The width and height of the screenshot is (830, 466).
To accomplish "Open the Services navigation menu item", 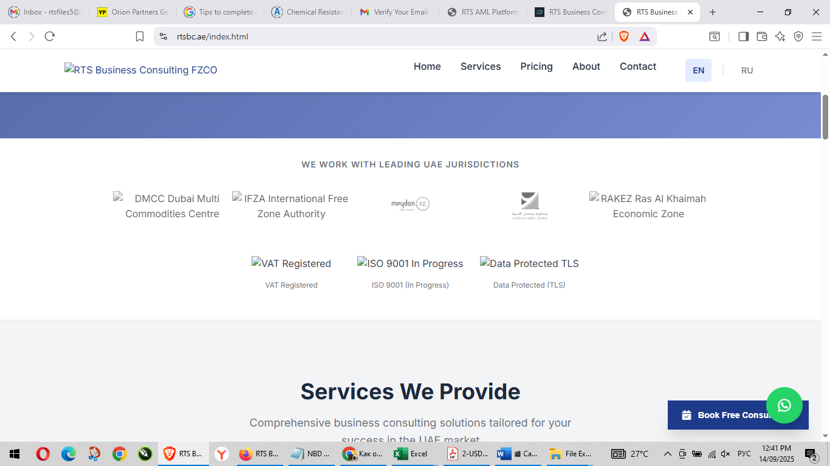I will tap(481, 67).
